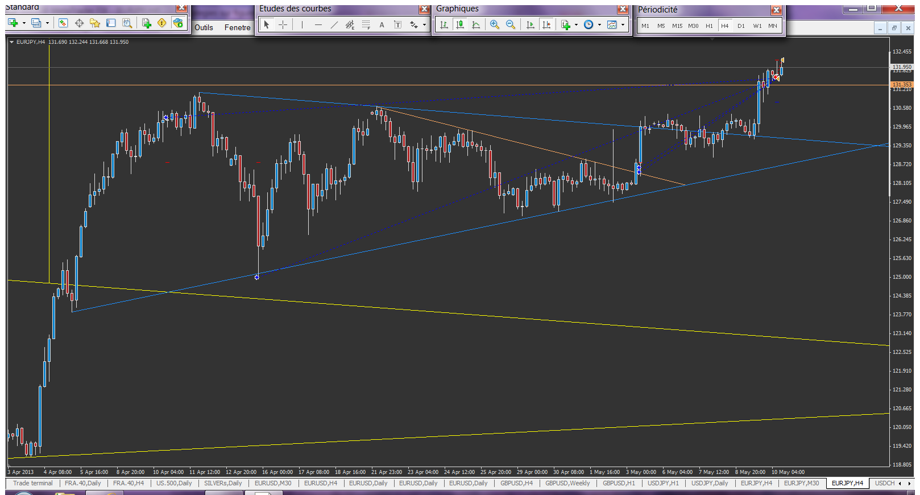Open the Profiles icon in Standard toolbar

point(36,23)
